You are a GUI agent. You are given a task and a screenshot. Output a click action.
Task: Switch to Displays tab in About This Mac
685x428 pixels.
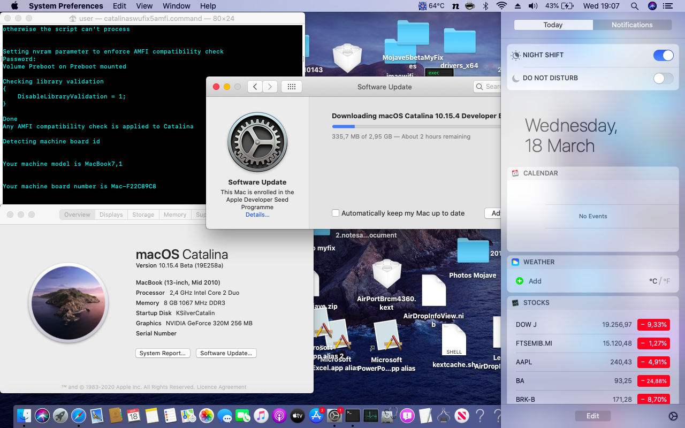(x=111, y=215)
